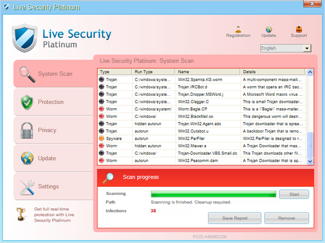Click the Start scan button

pyautogui.click(x=294, y=194)
